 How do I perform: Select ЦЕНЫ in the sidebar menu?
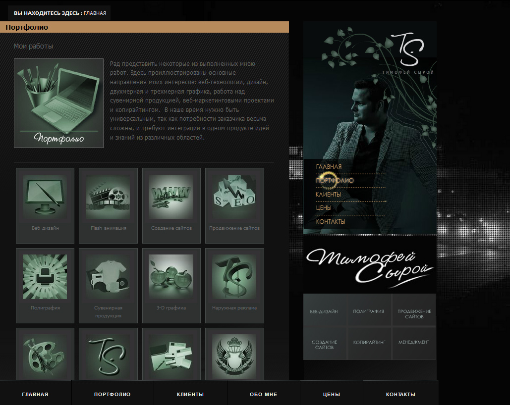click(324, 208)
